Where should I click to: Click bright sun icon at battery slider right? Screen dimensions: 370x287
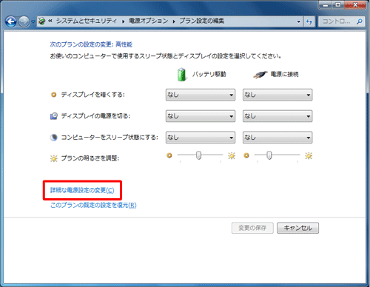point(232,155)
